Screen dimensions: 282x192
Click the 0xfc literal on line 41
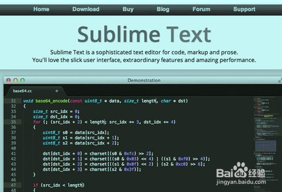point(129,154)
